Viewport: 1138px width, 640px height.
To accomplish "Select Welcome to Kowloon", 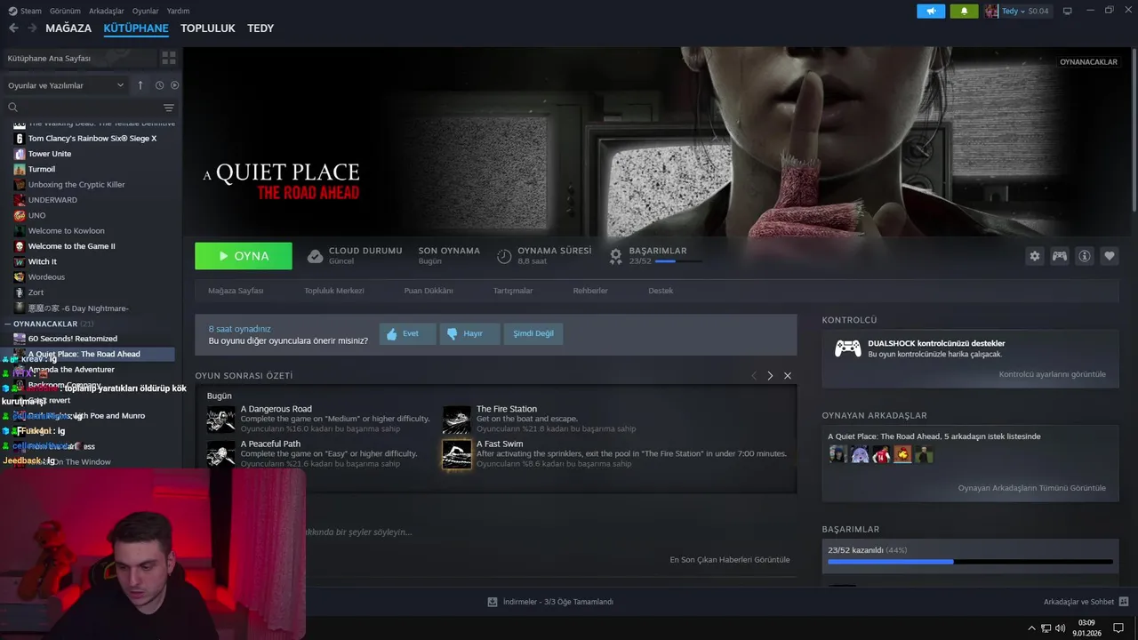I will tap(67, 230).
